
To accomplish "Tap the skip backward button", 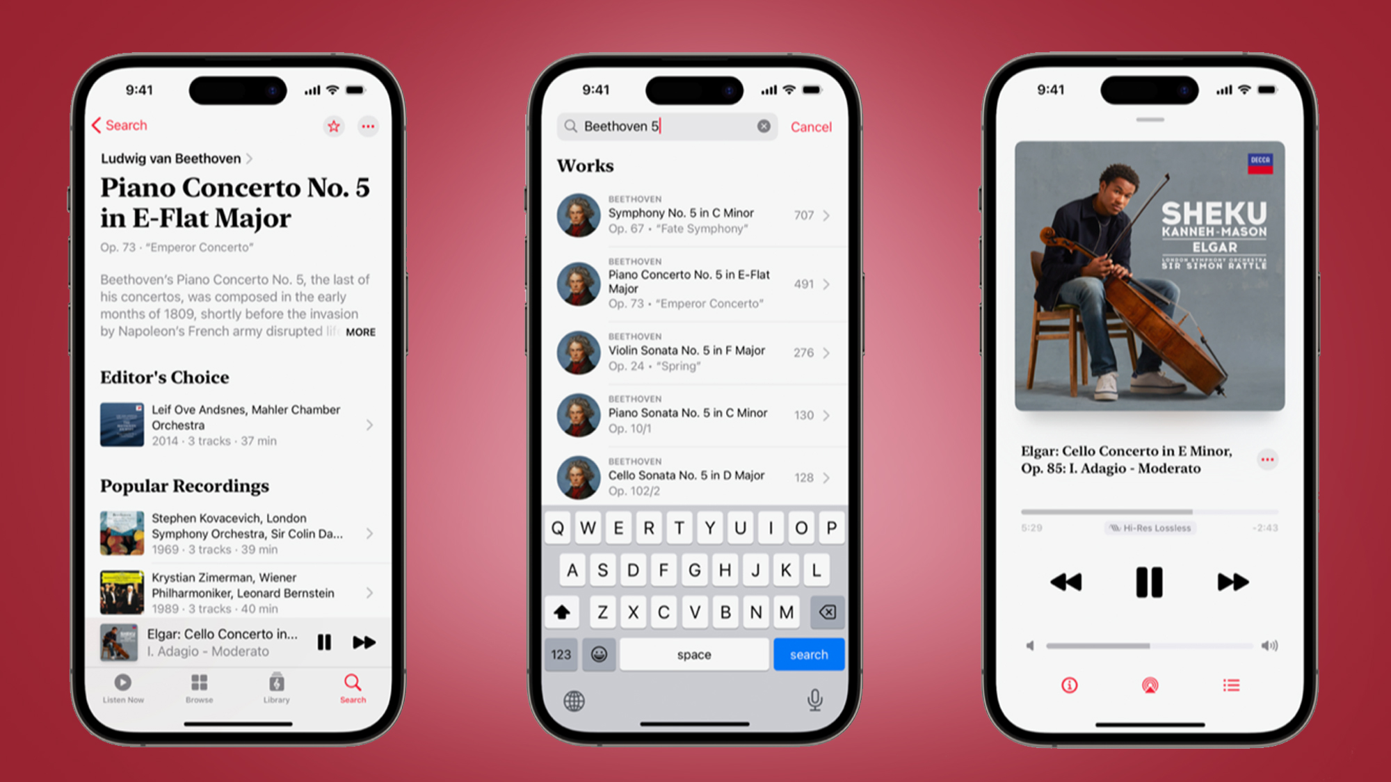I will (x=1066, y=580).
